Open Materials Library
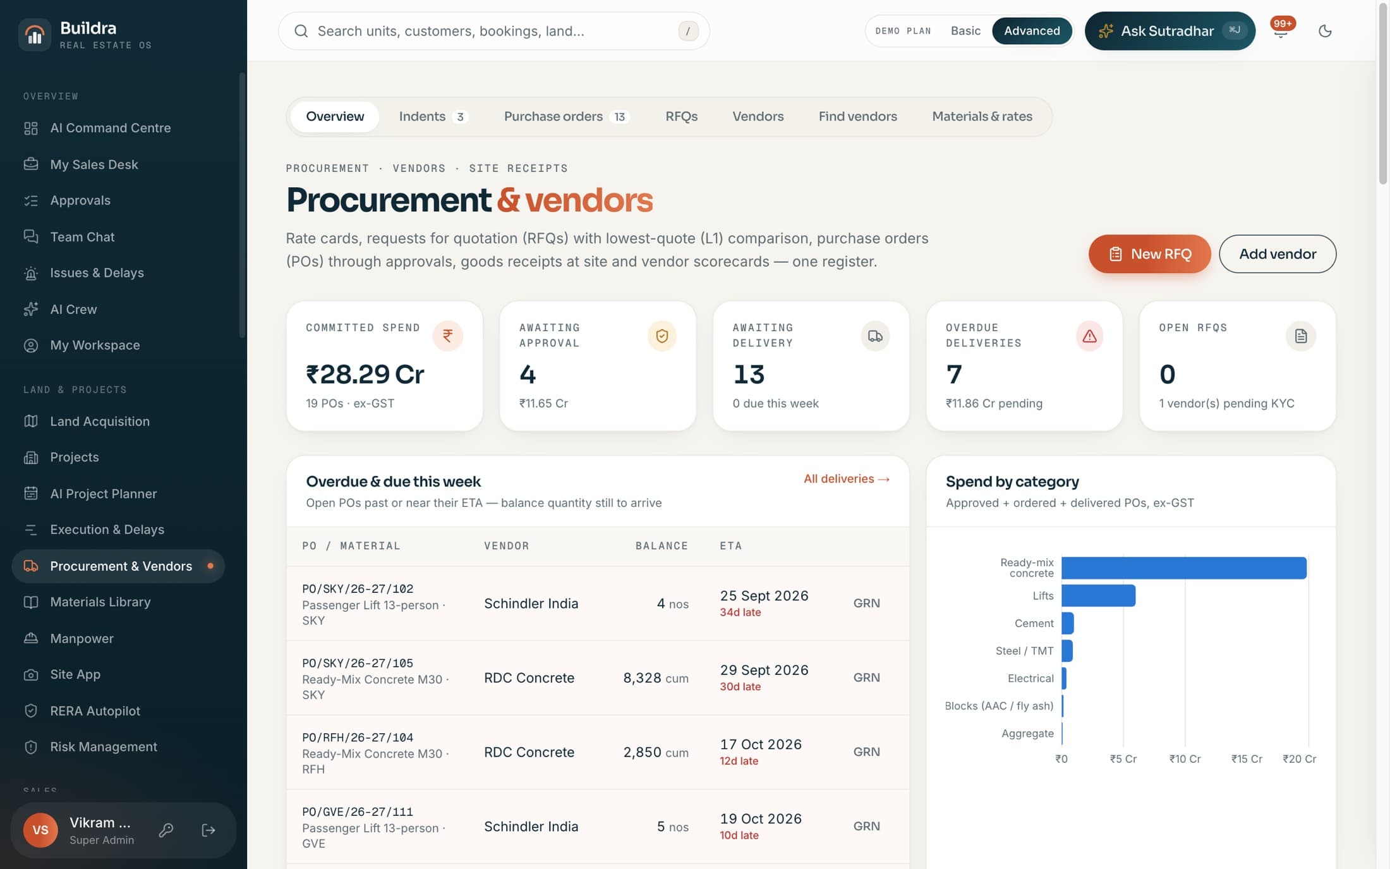Image resolution: width=1390 pixels, height=869 pixels. pyautogui.click(x=118, y=602)
